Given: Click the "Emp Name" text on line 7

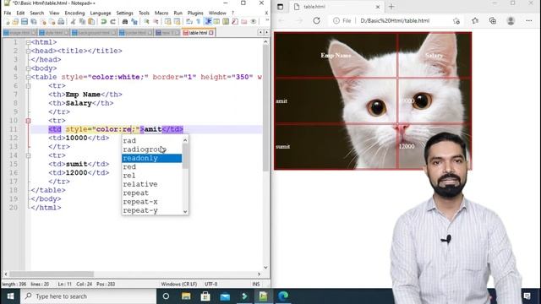Looking at the screenshot, I should 83,95.
